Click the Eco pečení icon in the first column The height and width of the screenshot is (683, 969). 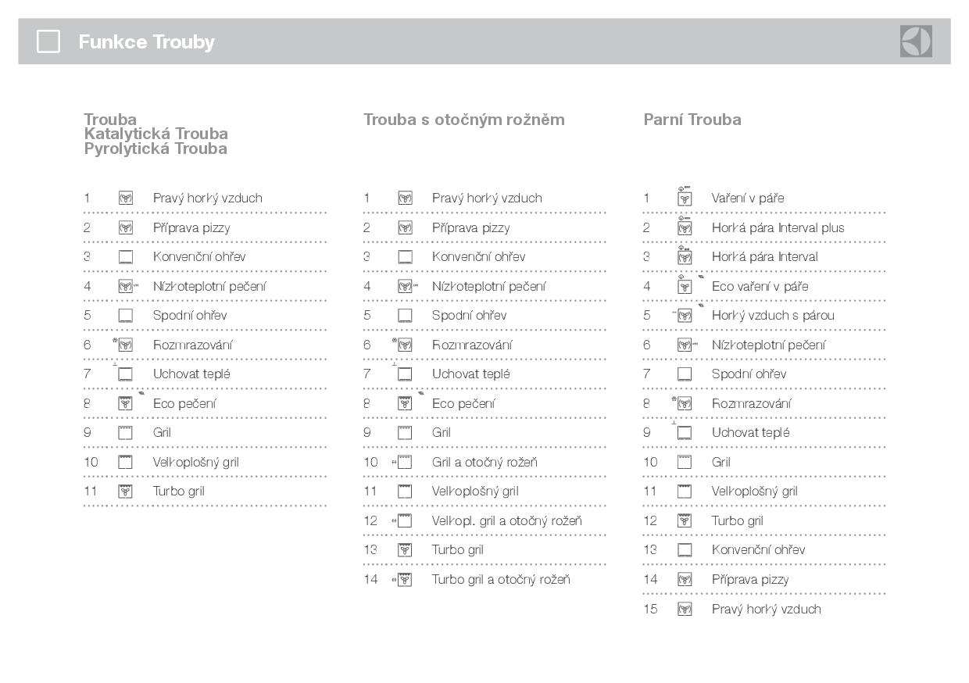pos(125,403)
